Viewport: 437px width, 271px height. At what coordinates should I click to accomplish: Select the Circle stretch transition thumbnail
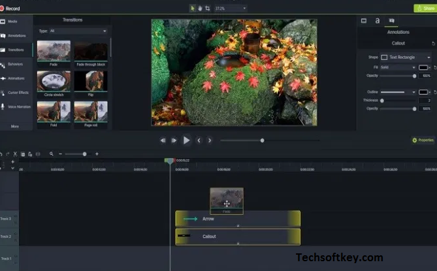(54, 81)
